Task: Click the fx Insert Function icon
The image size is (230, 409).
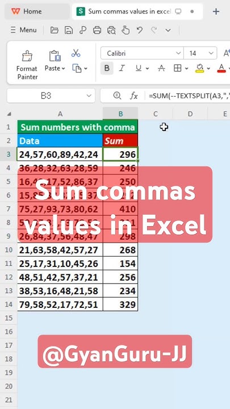Action: (x=134, y=96)
